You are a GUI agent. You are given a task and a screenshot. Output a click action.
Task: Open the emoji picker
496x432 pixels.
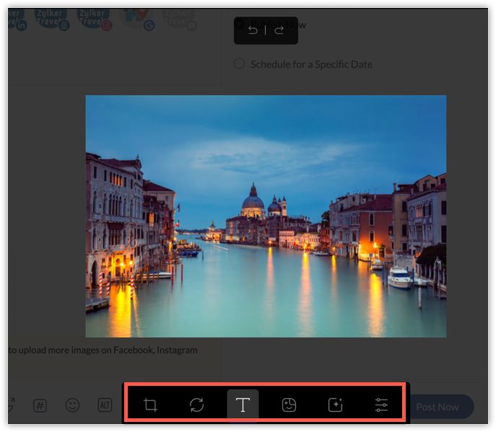pyautogui.click(x=72, y=405)
